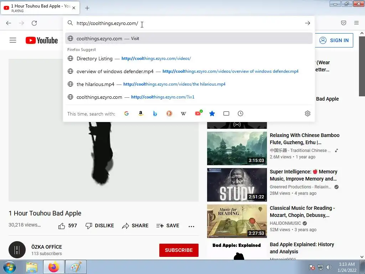Screen dimensions: 365x274
Task: Click the red SUBSCRIBE button
Action: (x=179, y=250)
